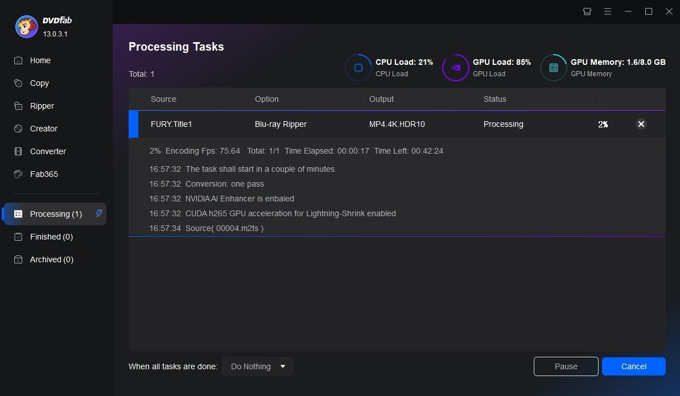Click the Option column header
The width and height of the screenshot is (680, 396).
click(x=267, y=99)
